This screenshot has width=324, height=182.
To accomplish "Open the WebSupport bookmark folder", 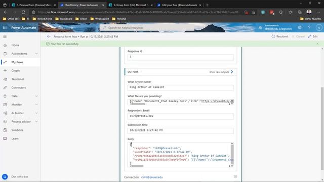I will (100, 19).
